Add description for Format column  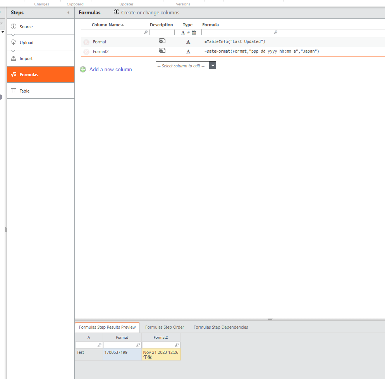pos(162,41)
